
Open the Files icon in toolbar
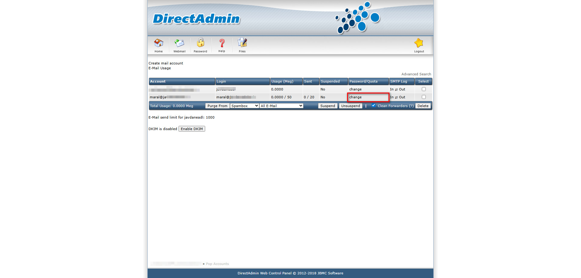(242, 43)
